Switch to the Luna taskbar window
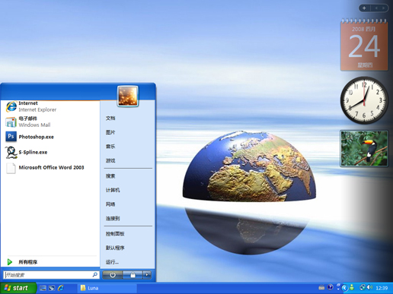Screen dimensions: 393x294 pos(107,288)
